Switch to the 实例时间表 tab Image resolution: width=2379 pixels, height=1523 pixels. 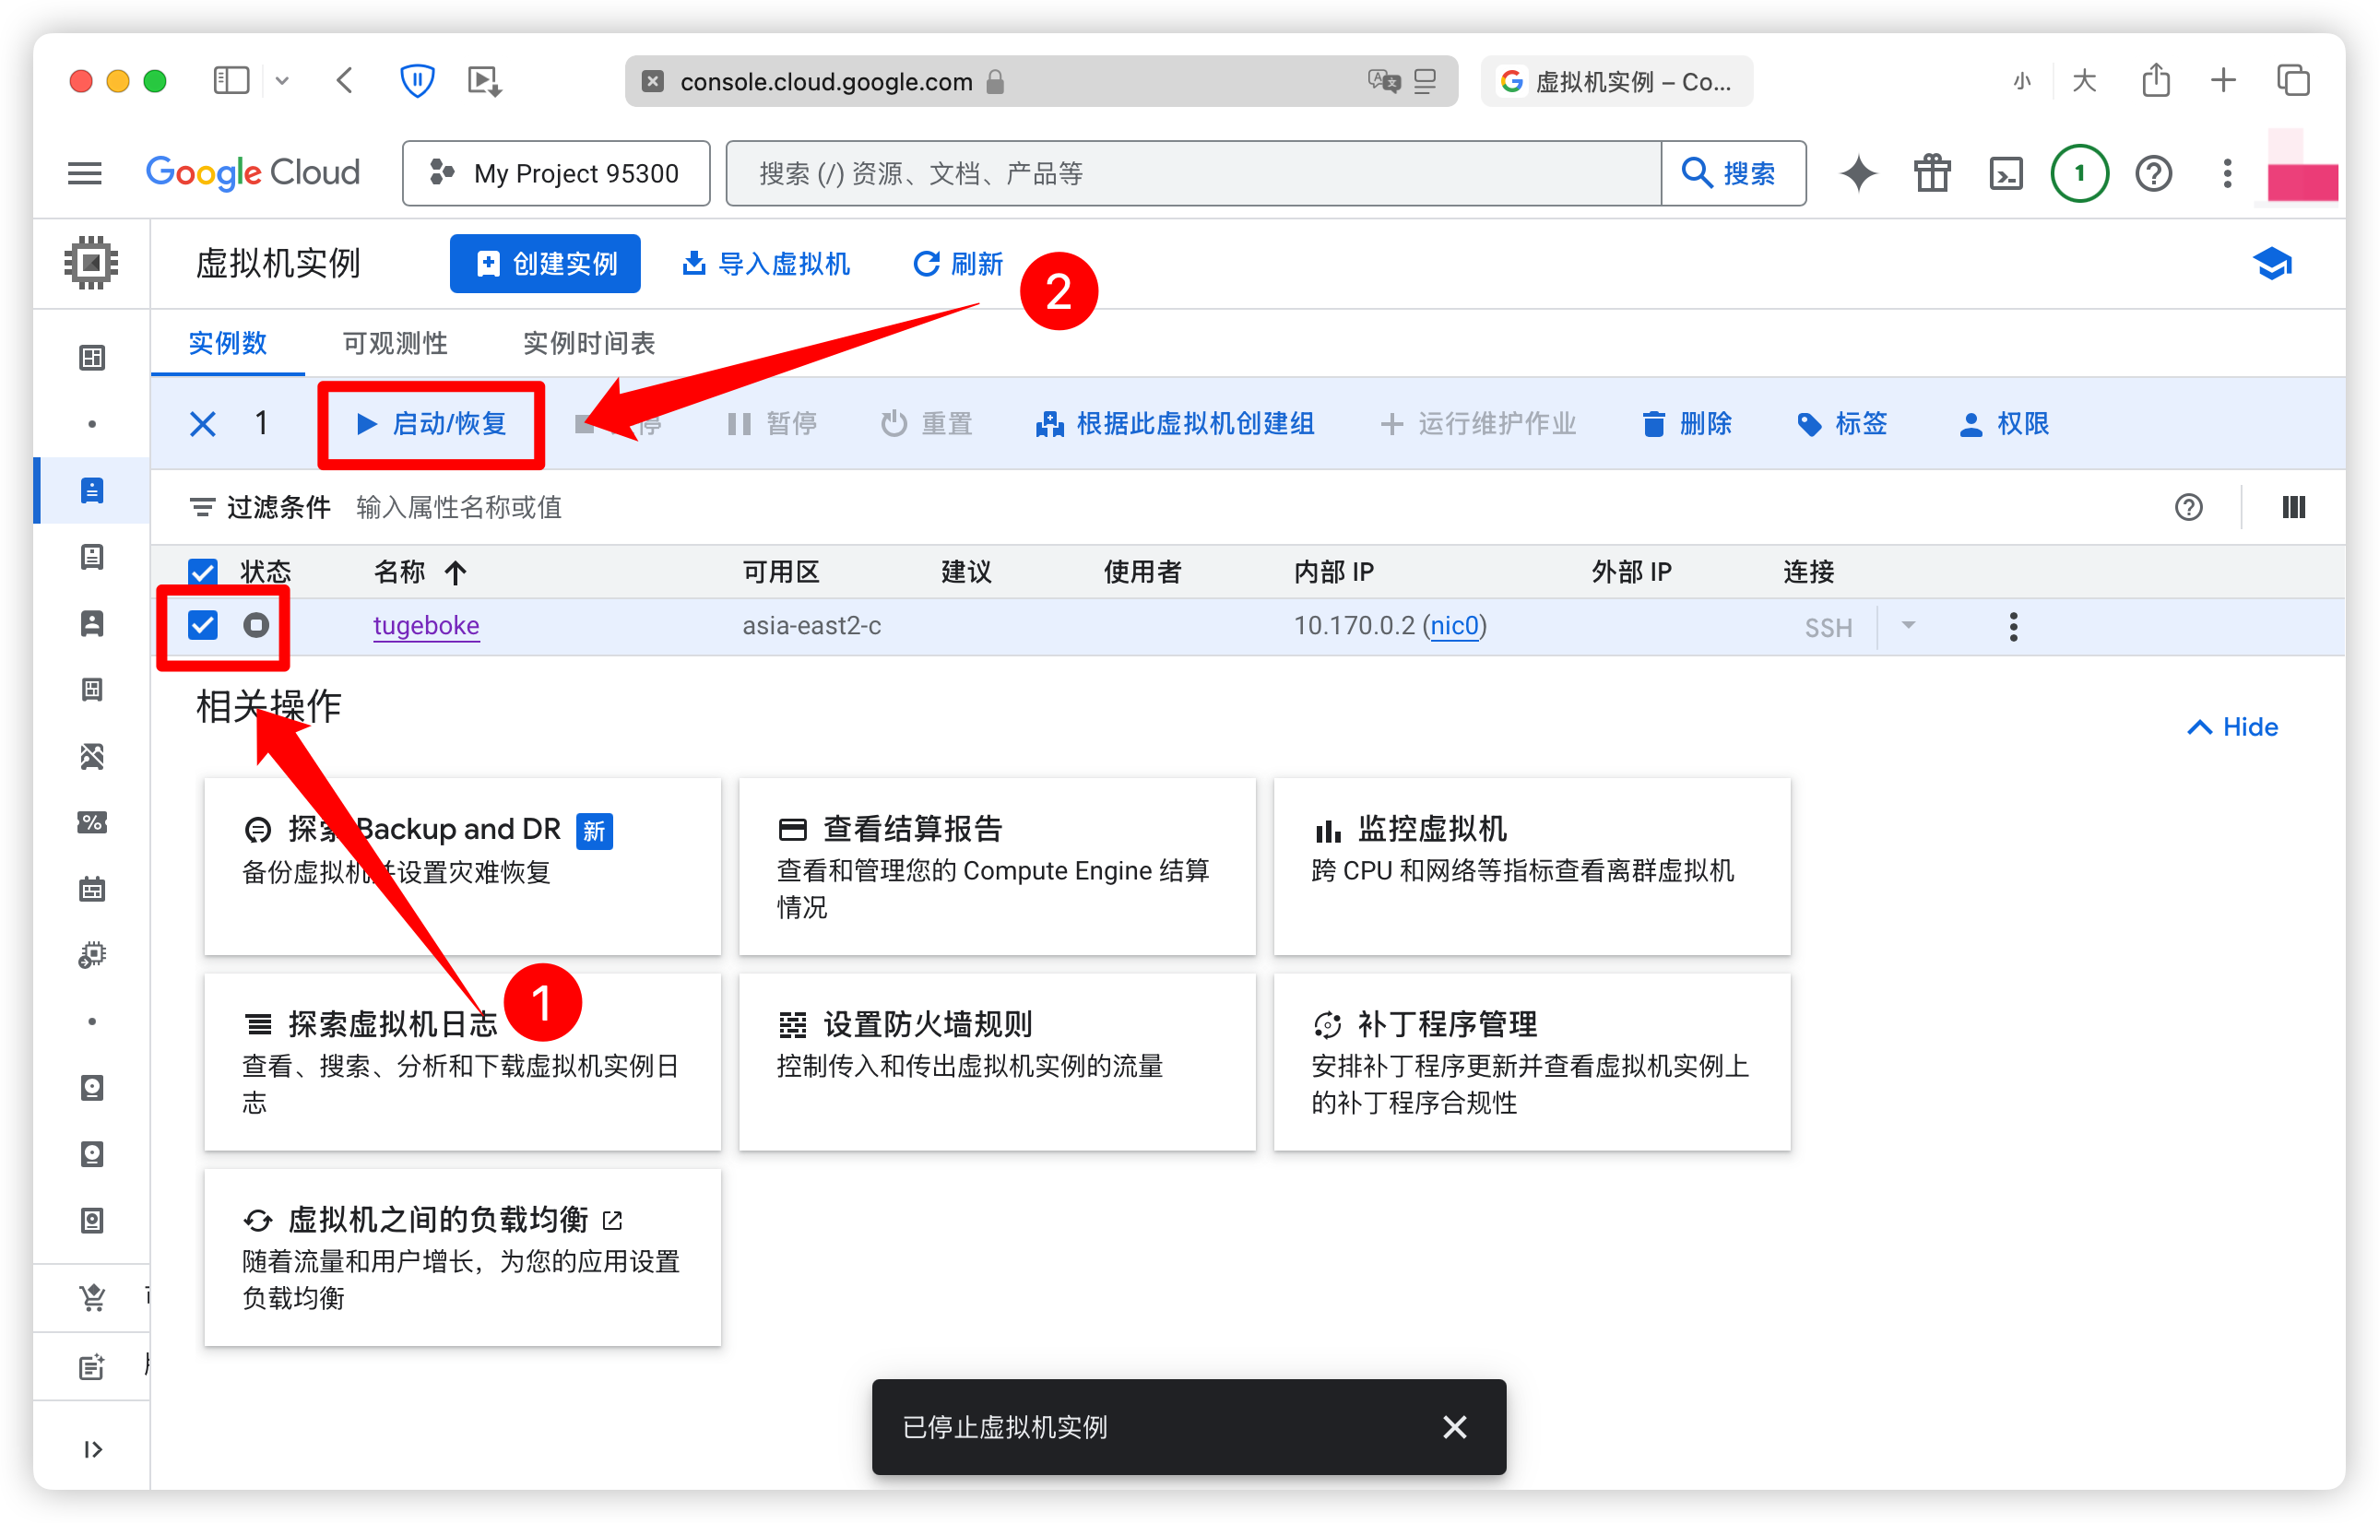(x=588, y=343)
